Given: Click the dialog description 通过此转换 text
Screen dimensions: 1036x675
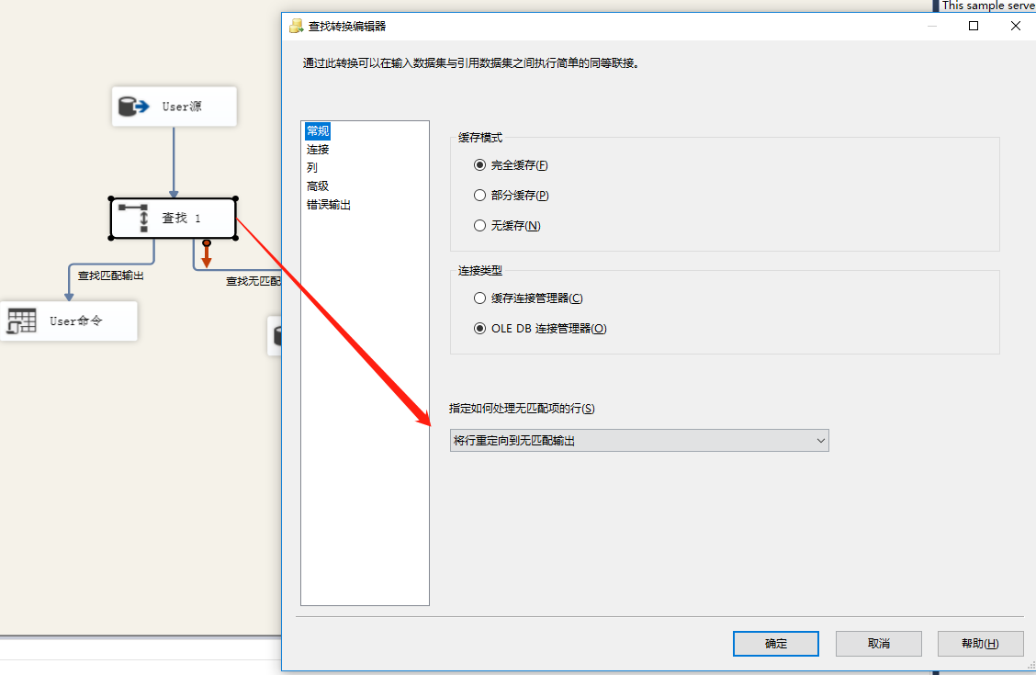Looking at the screenshot, I should [470, 63].
